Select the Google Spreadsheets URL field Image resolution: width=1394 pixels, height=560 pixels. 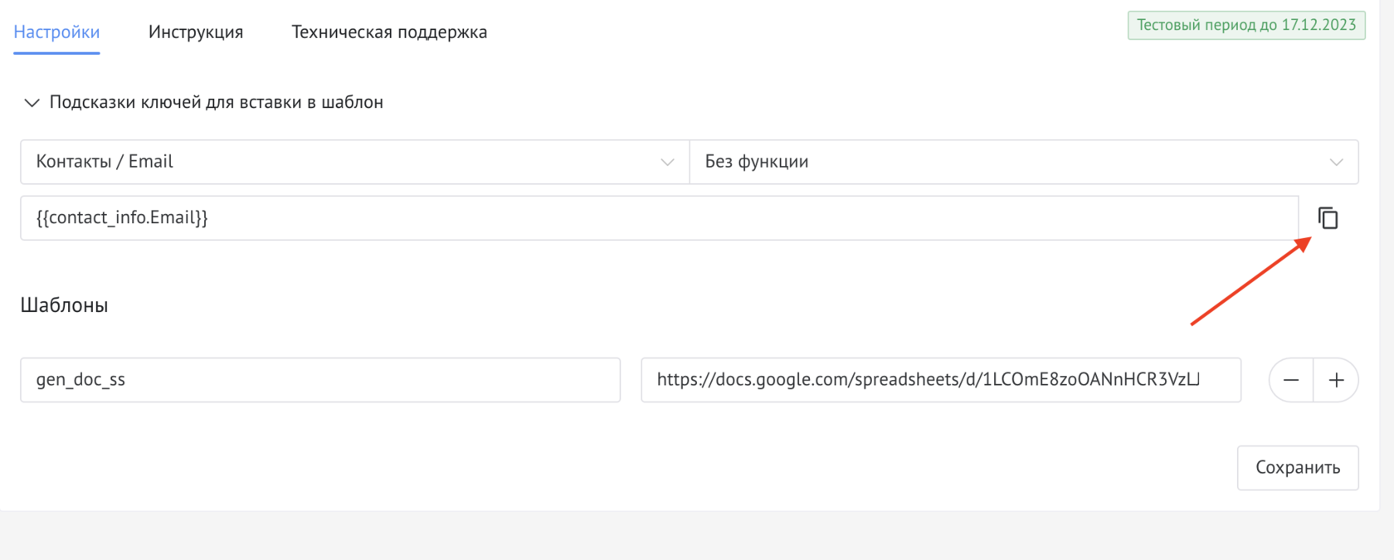(940, 380)
